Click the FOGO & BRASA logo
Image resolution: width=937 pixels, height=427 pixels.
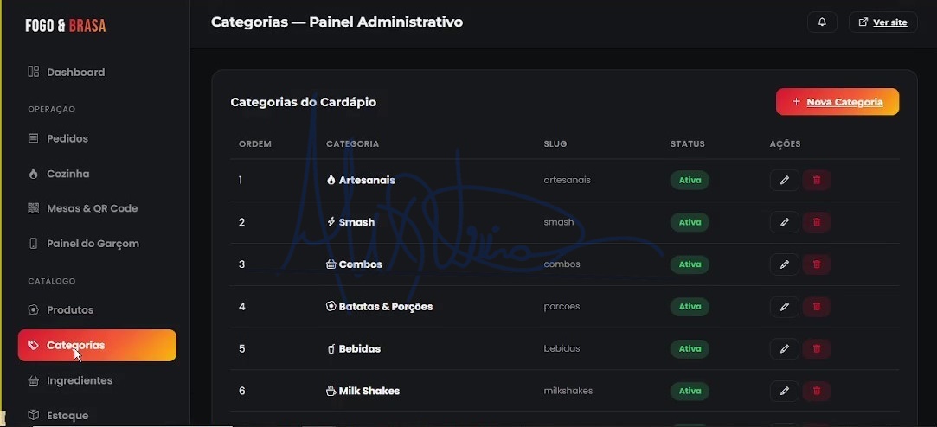pos(66,26)
